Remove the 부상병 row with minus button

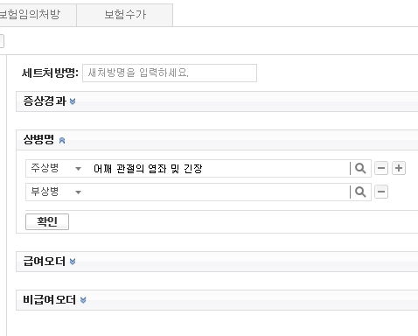pos(381,192)
